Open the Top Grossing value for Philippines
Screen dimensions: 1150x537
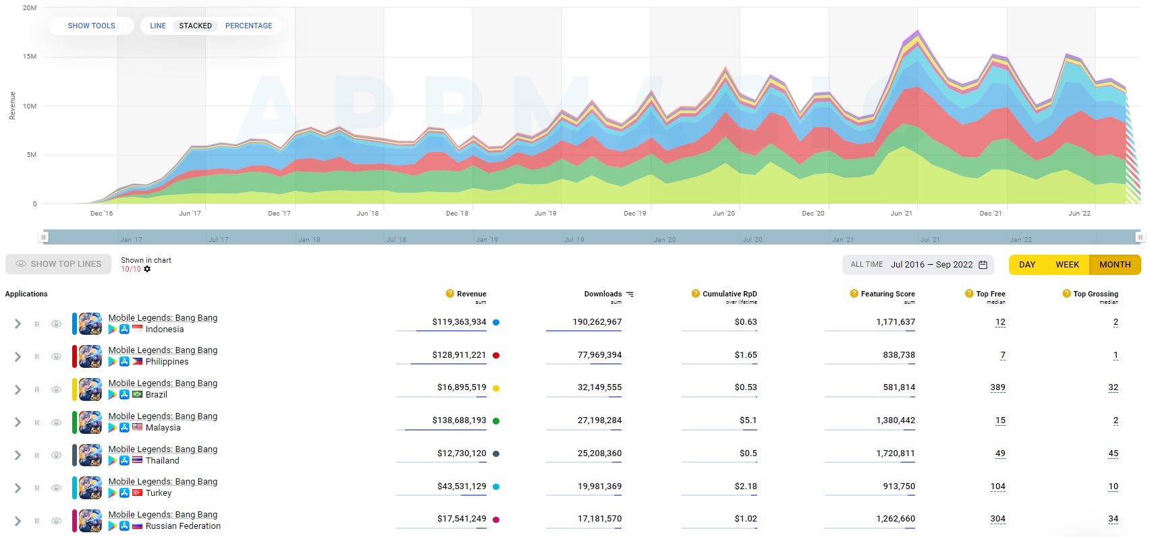[x=1116, y=355]
